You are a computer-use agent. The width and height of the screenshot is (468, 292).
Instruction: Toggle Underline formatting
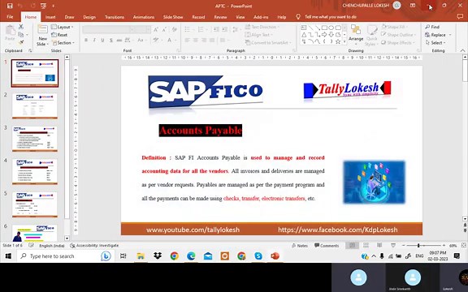(x=102, y=40)
